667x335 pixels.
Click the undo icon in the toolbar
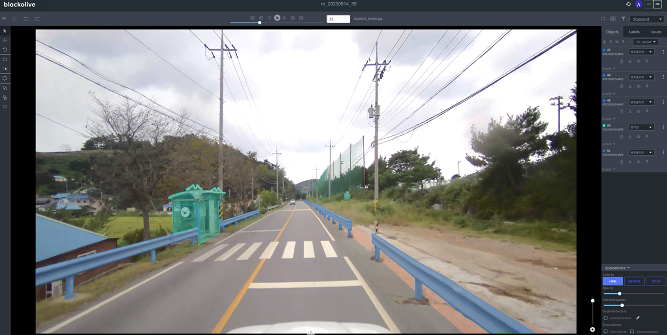coord(25,18)
